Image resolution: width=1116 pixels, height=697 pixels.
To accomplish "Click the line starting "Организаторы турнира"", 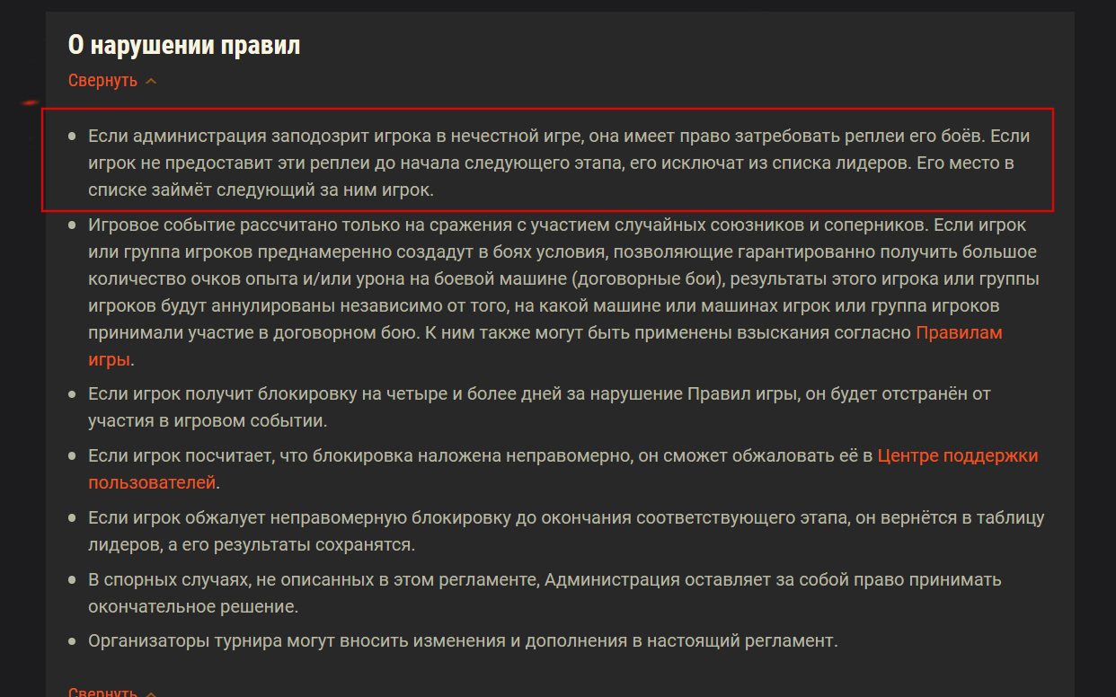I will point(463,640).
